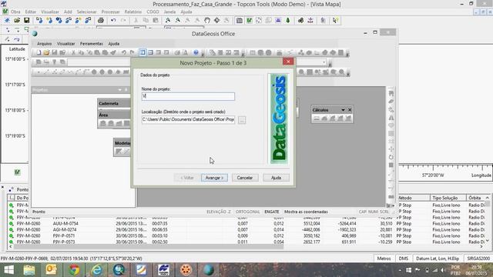
Task: Open Internet Explorer from the taskbar
Action: tap(96, 270)
